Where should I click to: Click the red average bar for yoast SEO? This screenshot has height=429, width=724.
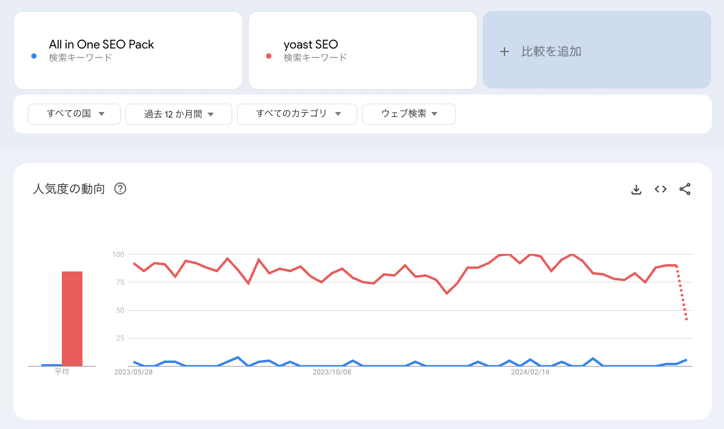point(72,319)
